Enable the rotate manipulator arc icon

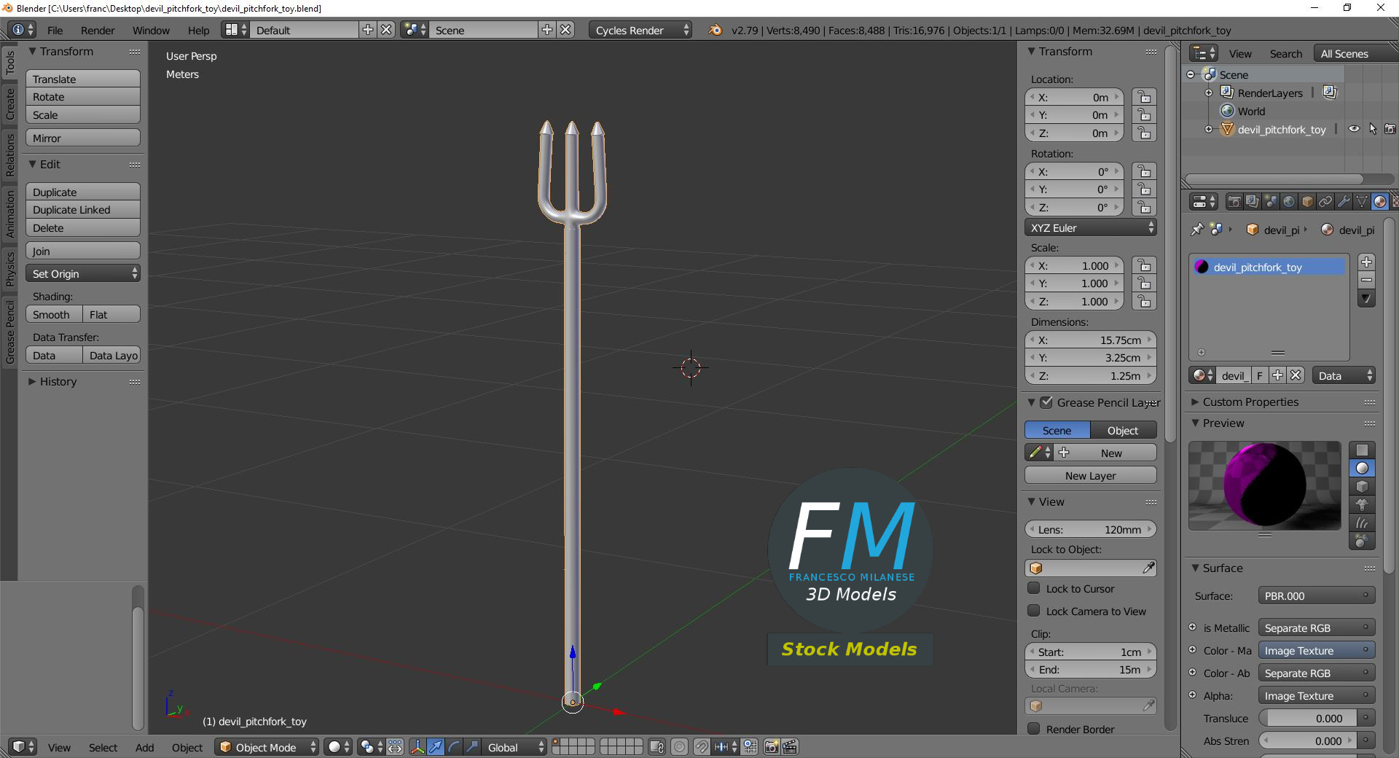(x=454, y=747)
